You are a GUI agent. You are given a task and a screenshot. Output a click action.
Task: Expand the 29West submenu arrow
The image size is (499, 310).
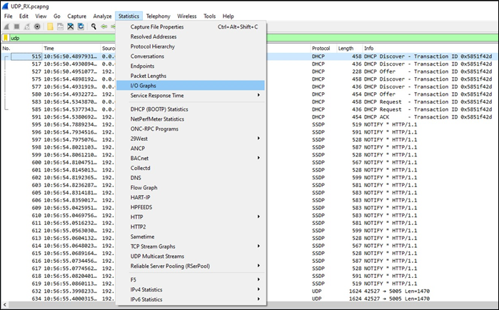coord(258,139)
